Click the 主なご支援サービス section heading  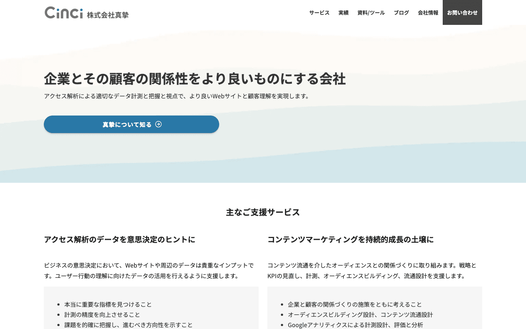coord(263,212)
